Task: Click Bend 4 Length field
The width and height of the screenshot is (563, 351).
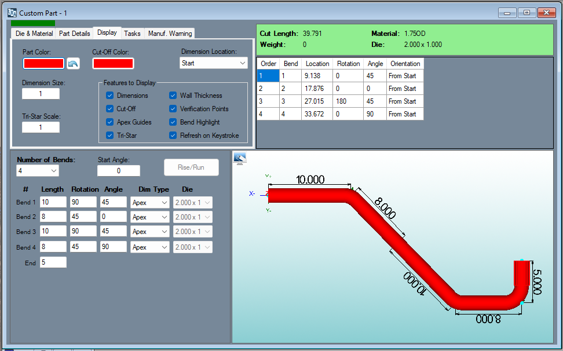Action: tap(53, 247)
